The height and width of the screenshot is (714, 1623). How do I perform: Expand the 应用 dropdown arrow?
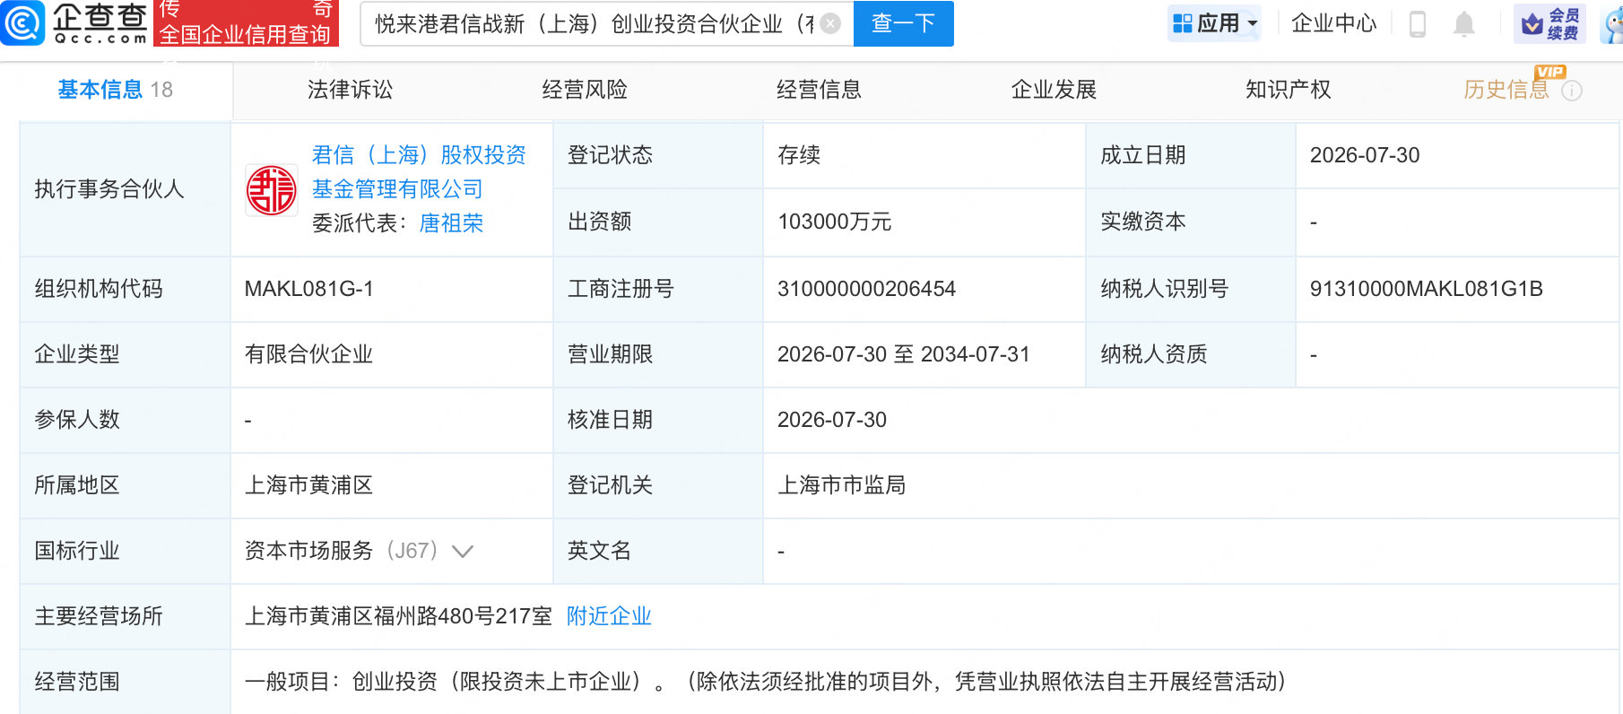click(1253, 24)
